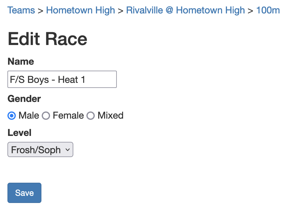
Task: Click the chevron on the Level combo box
Action: [x=68, y=149]
